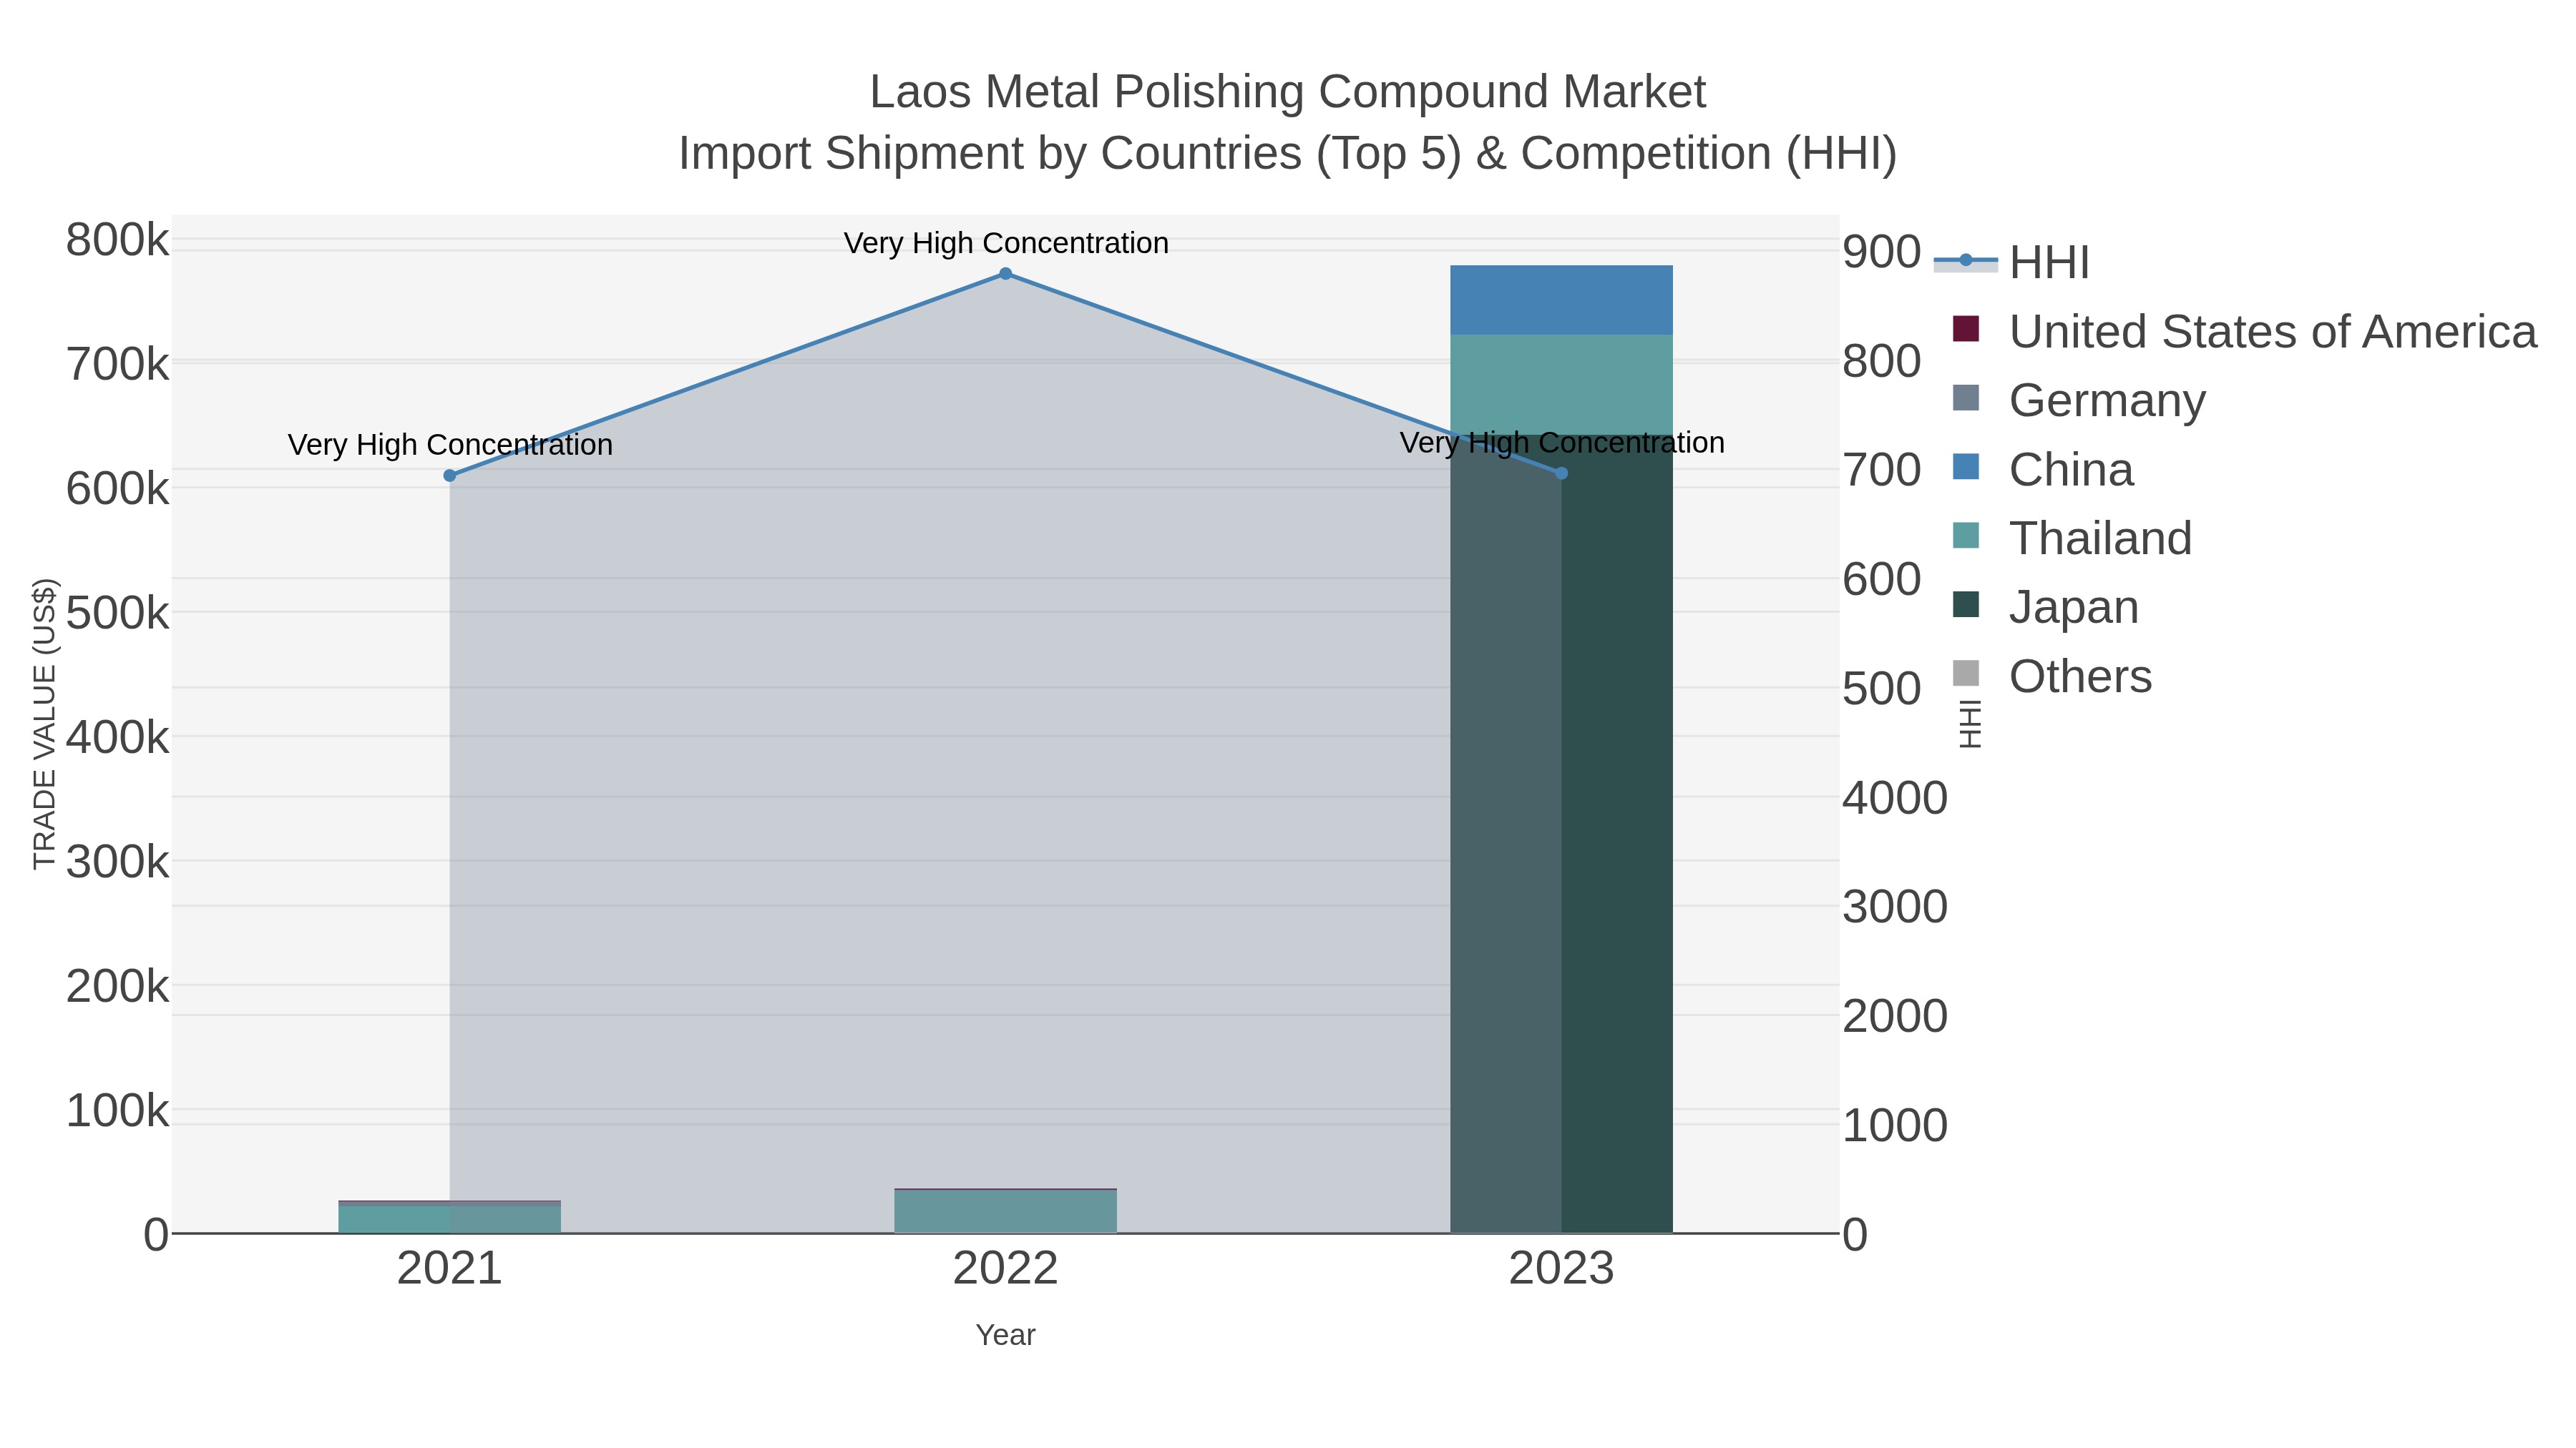Select the 2022 HHI data point
Image resolution: width=2576 pixels, height=1448 pixels.
pos(1006,274)
